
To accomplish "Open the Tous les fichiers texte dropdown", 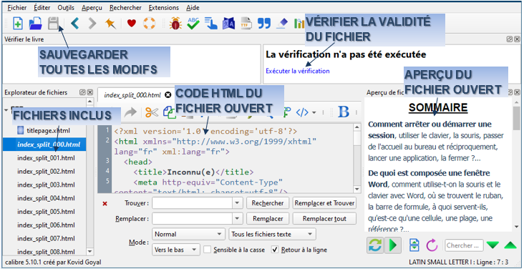I will coord(272,234).
